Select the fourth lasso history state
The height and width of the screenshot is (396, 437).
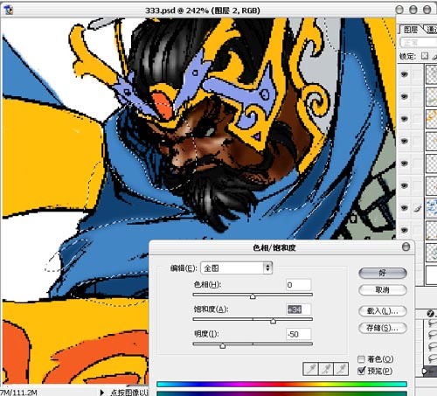(432, 358)
